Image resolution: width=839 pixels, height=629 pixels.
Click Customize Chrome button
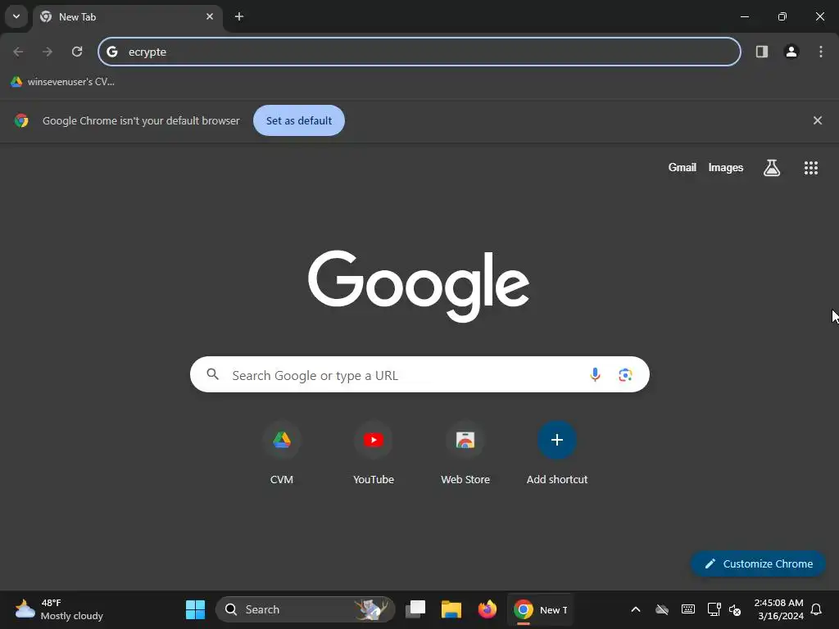758,563
